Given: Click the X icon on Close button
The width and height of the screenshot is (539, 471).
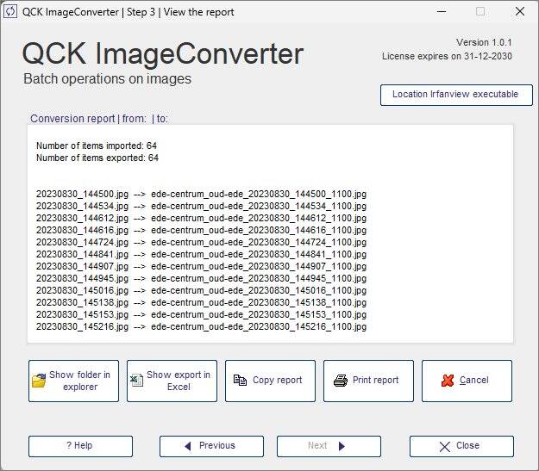Looking at the screenshot, I should click(444, 446).
